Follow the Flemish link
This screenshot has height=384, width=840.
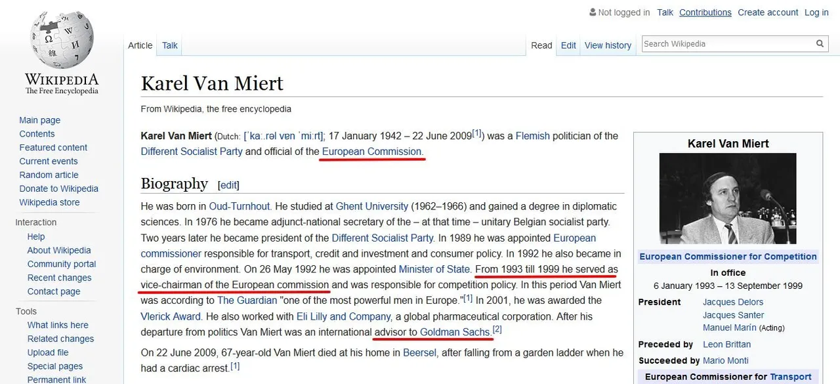coord(532,136)
